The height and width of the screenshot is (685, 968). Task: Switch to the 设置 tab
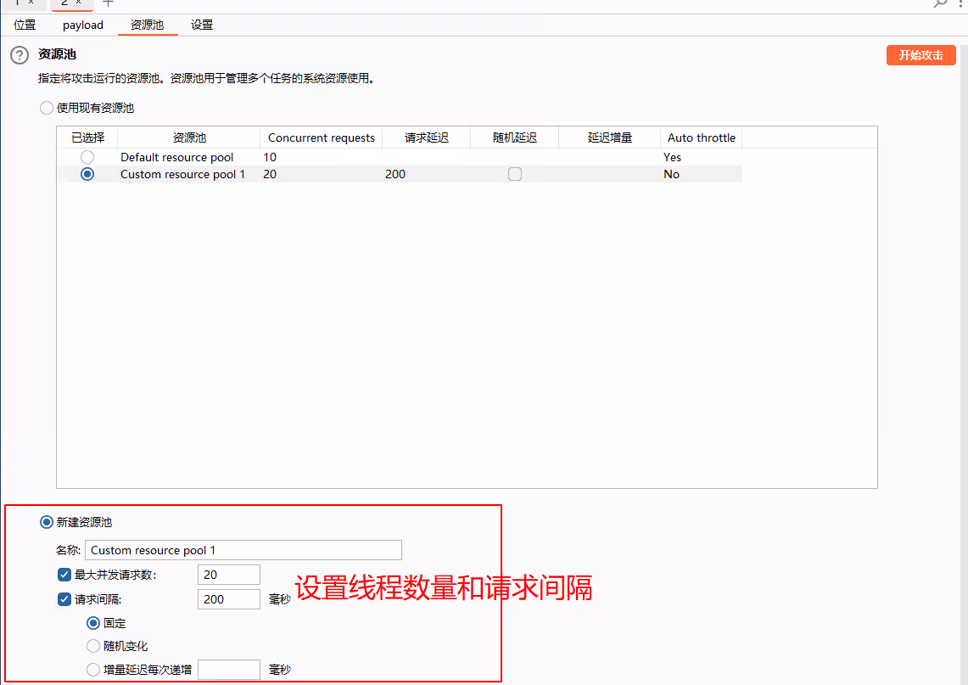pyautogui.click(x=202, y=25)
